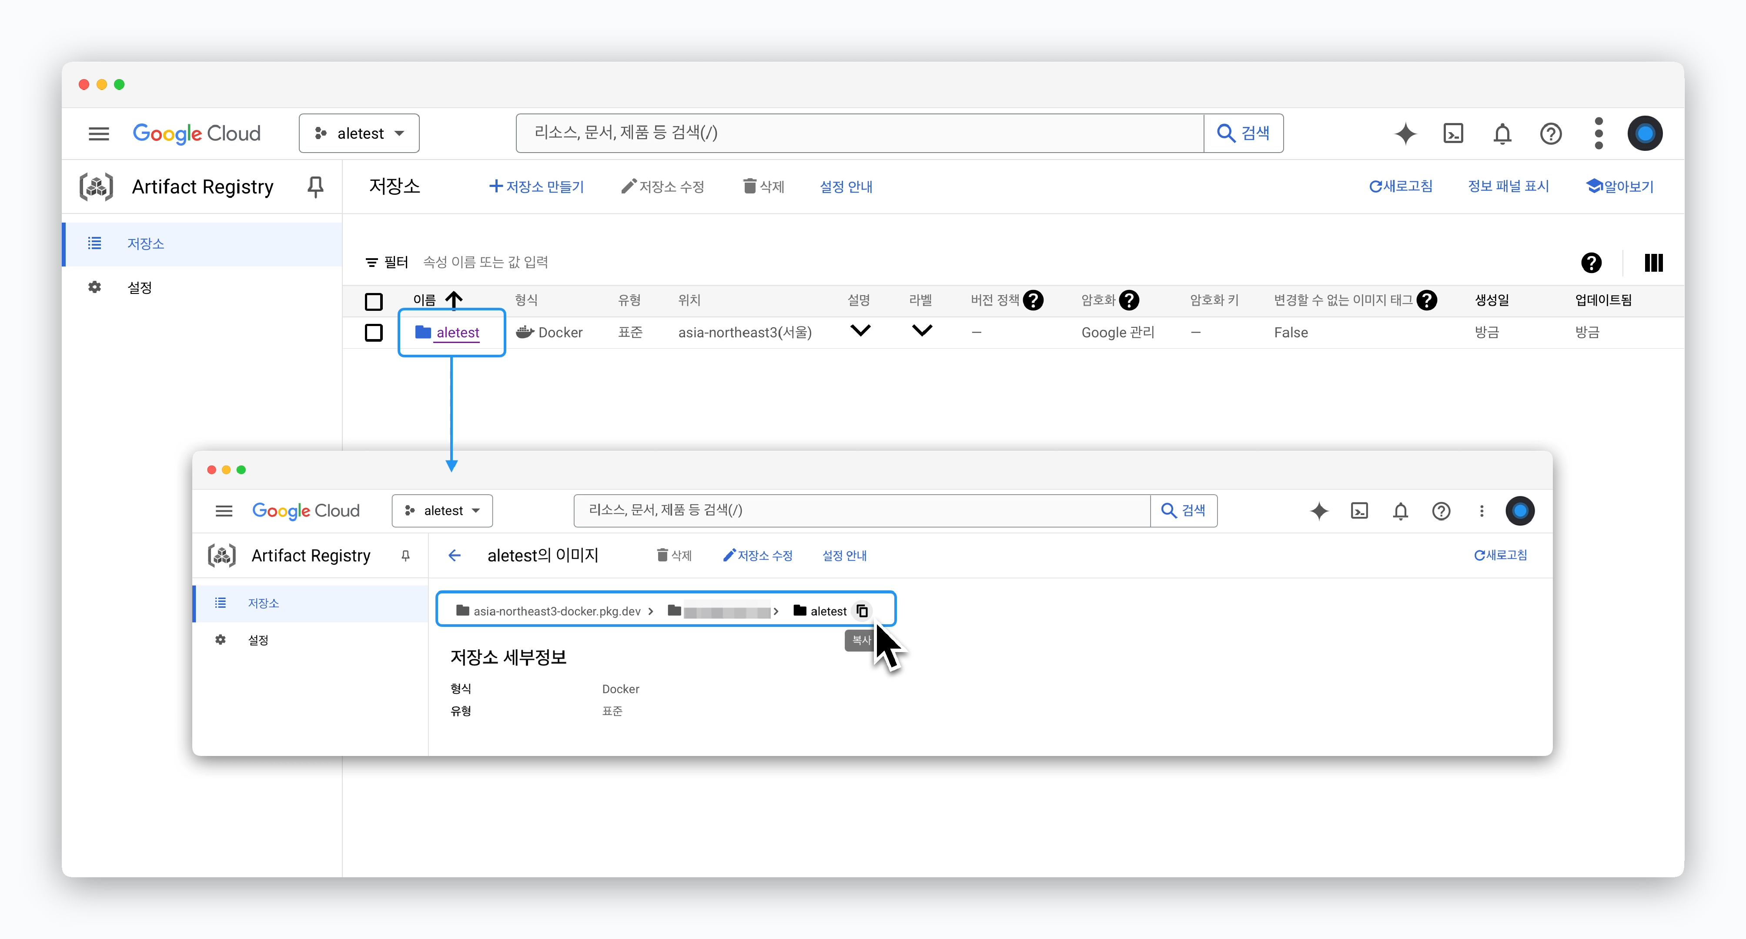
Task: Click help icon beside 변경할 수 없는 이미지 태그
Action: click(x=1427, y=300)
